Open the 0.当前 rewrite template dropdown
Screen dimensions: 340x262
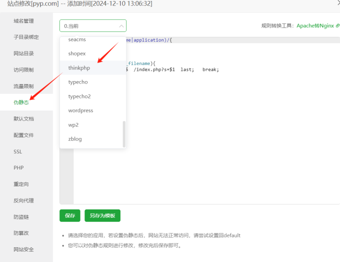pyautogui.click(x=88, y=26)
